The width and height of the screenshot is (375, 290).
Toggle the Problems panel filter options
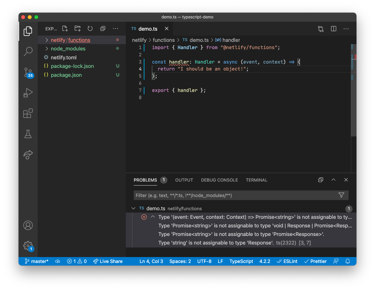341,195
